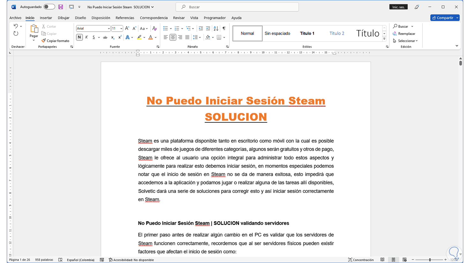The height and width of the screenshot is (263, 470).
Task: Toggle the Autoguardado switch
Action: coord(49,7)
